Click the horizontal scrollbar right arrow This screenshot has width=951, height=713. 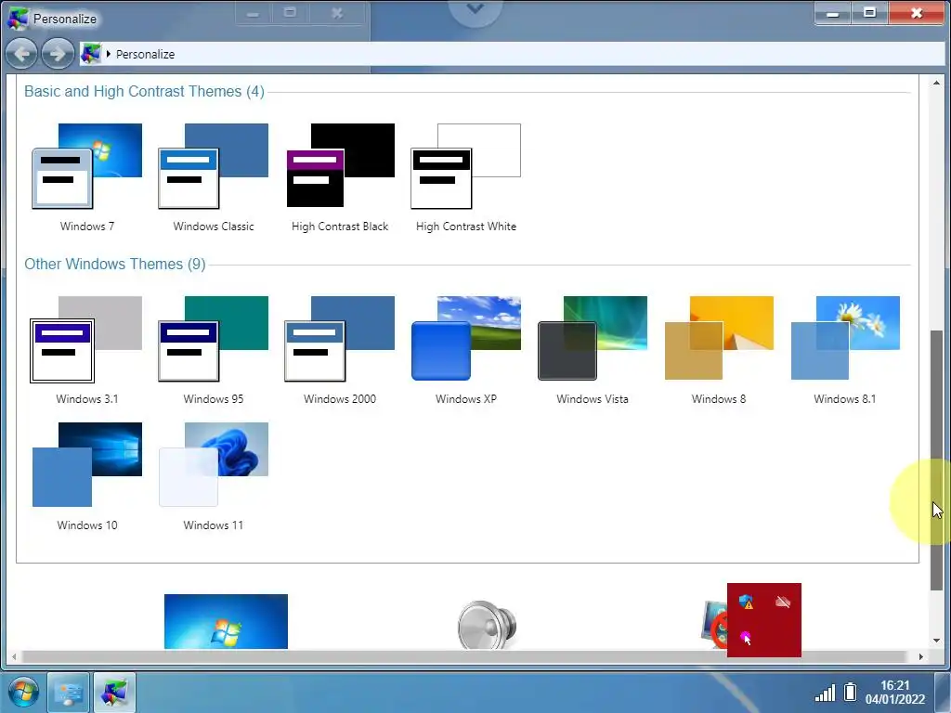(920, 656)
